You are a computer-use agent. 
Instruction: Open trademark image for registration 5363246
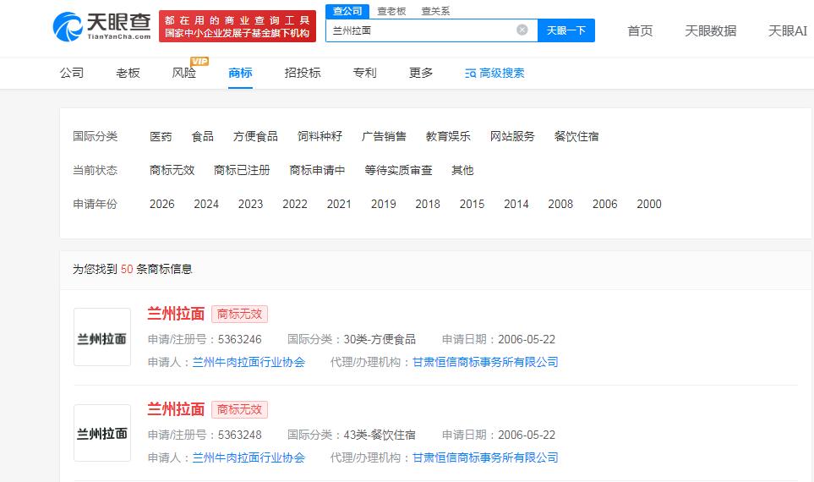click(102, 337)
